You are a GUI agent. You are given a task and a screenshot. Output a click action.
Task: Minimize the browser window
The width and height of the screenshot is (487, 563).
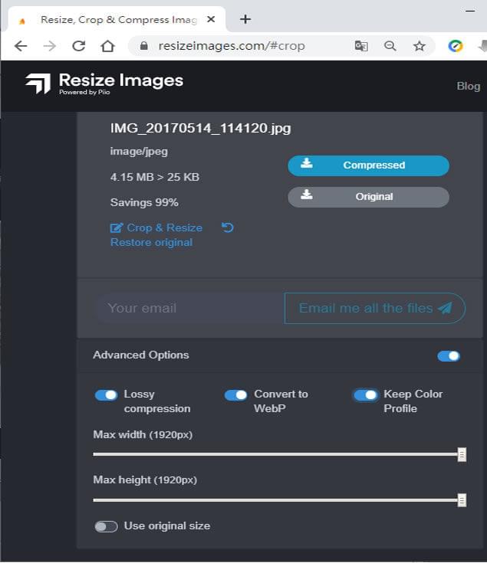tap(470, 11)
